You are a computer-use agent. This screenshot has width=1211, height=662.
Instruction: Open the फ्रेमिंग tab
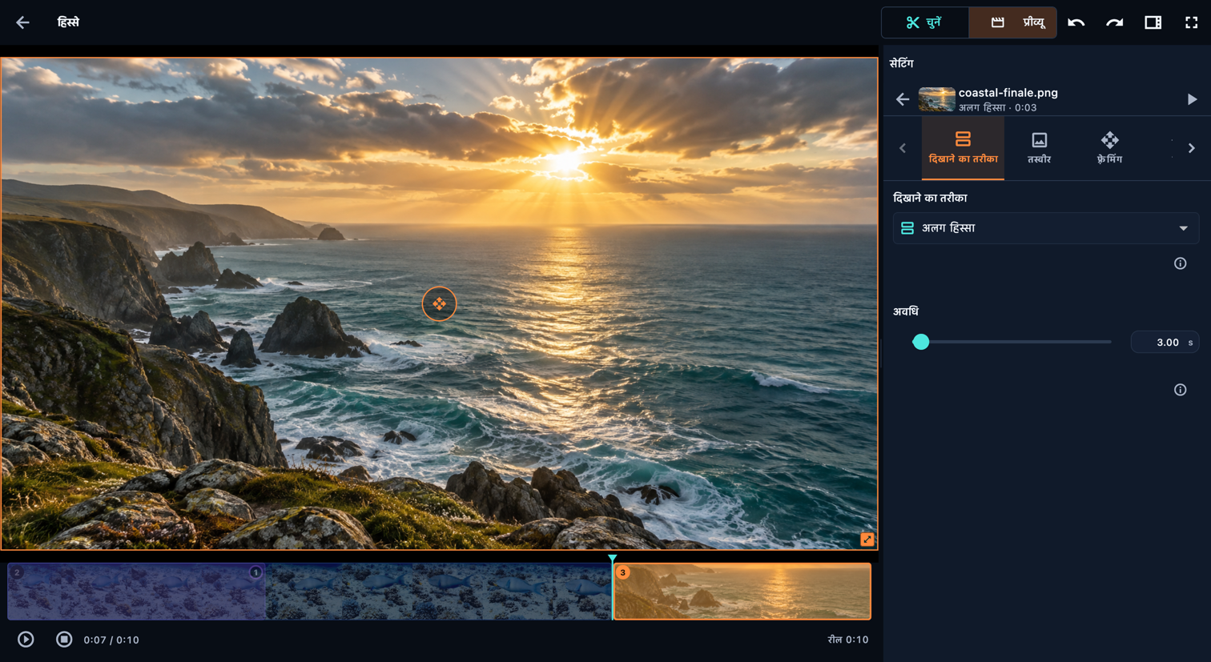pos(1109,148)
